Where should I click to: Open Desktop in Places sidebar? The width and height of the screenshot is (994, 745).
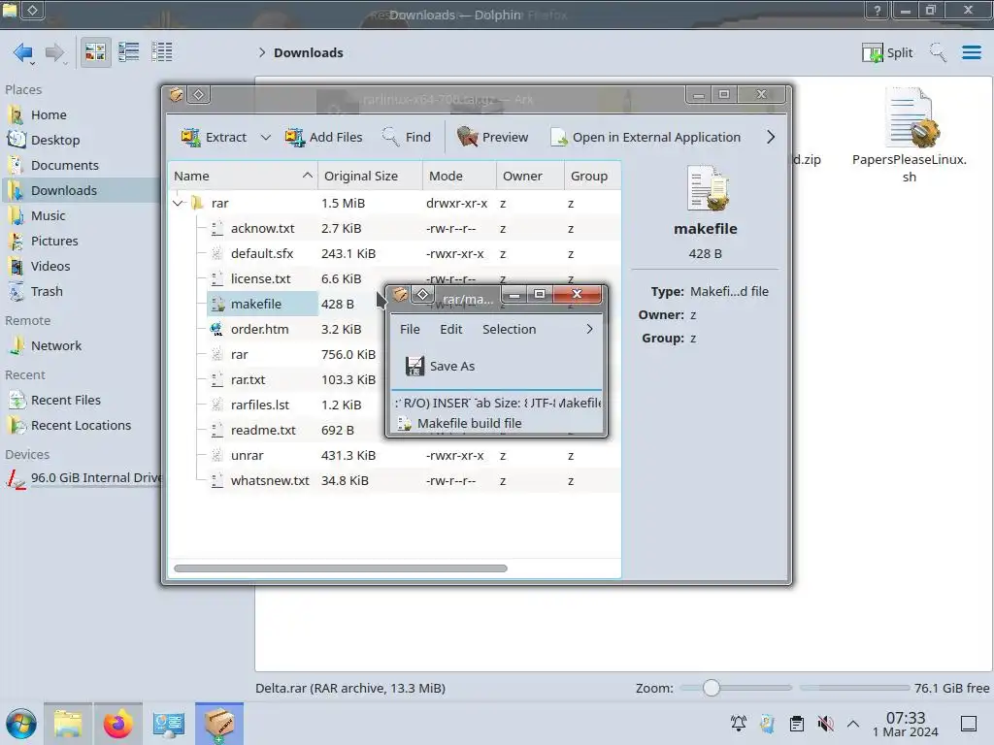click(55, 140)
